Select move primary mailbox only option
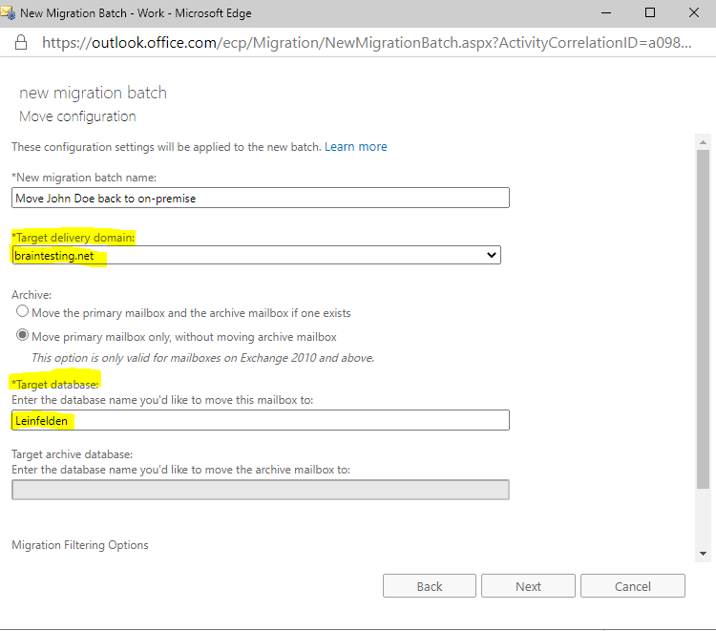Image resolution: width=716 pixels, height=631 pixels. [x=22, y=335]
